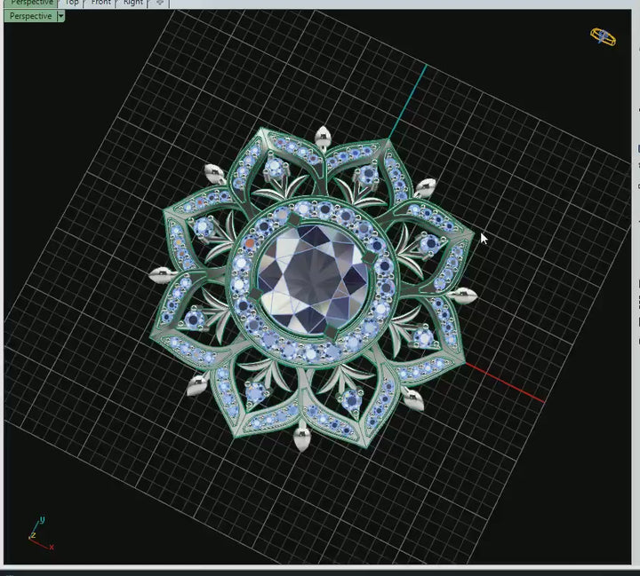
Task: Select the rightmost silver bead on brooch
Action: [462, 296]
